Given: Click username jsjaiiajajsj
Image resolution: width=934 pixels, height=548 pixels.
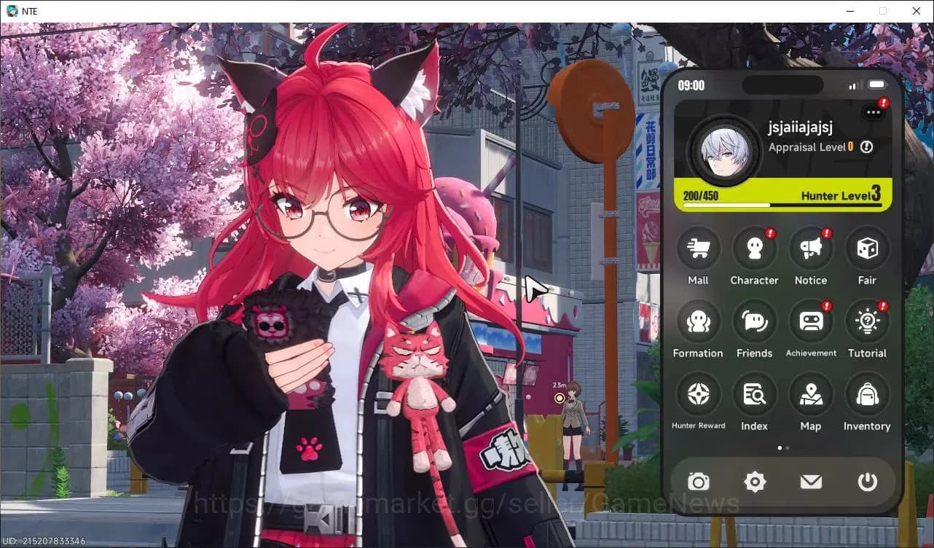Looking at the screenshot, I should [x=800, y=127].
